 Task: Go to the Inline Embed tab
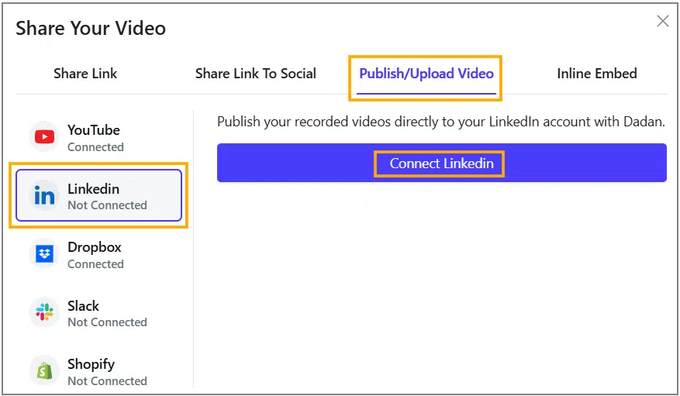pyautogui.click(x=597, y=74)
